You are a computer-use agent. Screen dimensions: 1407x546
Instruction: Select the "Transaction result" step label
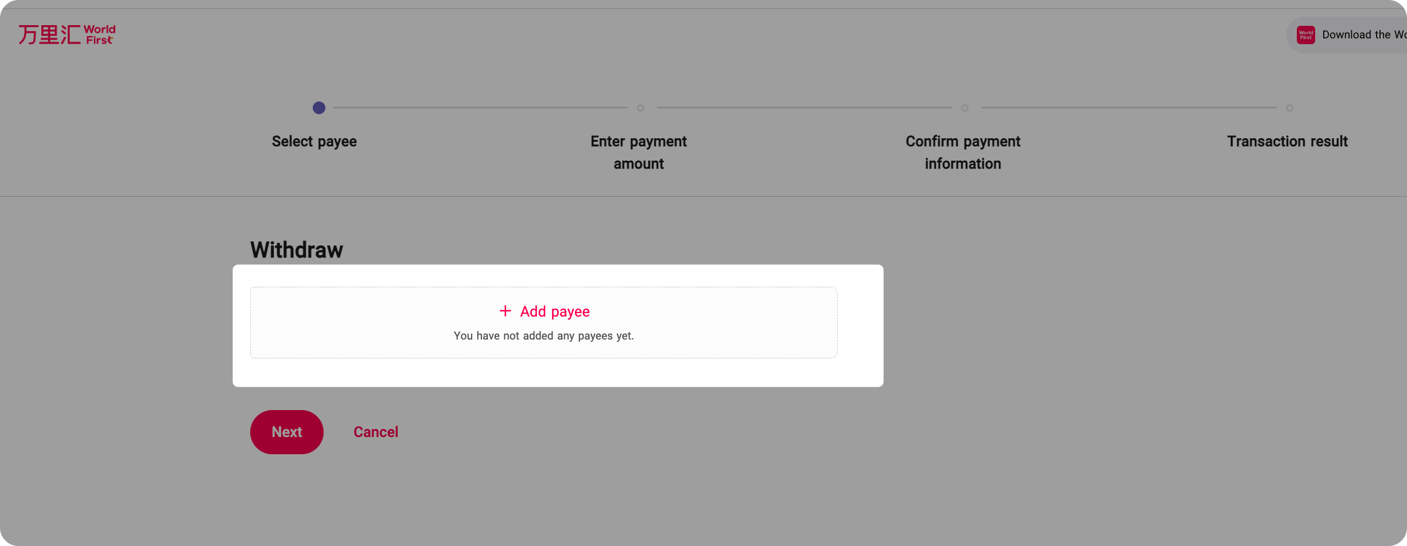tap(1287, 142)
